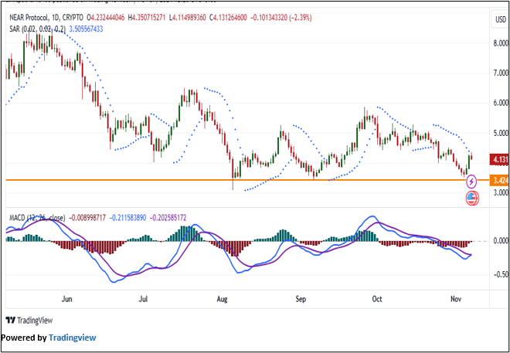Click the red 4.131 current price label
510x353 pixels.
(x=500, y=160)
